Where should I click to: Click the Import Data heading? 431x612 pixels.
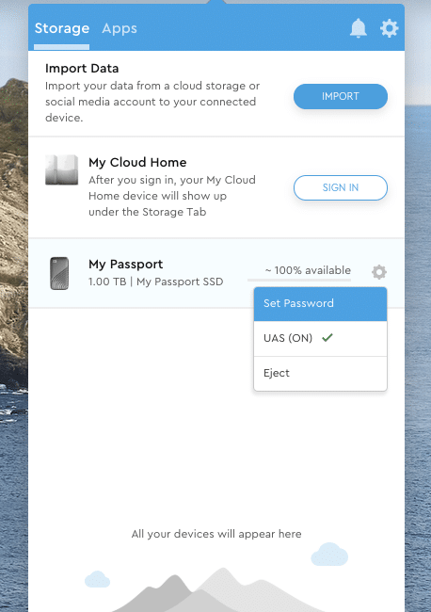[x=82, y=69]
